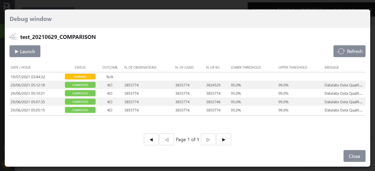
Task: Click the MESSAGE column header
Action: pos(331,68)
